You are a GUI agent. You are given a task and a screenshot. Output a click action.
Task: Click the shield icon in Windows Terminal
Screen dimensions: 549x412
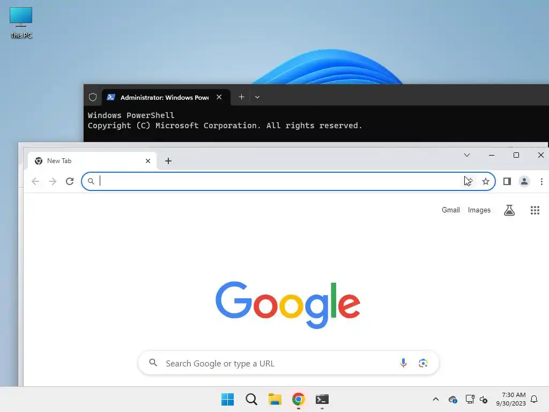(x=92, y=97)
